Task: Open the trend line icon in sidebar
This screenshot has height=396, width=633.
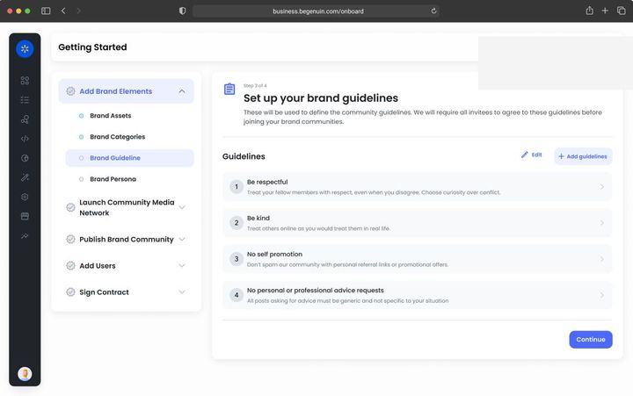Action: [25, 235]
